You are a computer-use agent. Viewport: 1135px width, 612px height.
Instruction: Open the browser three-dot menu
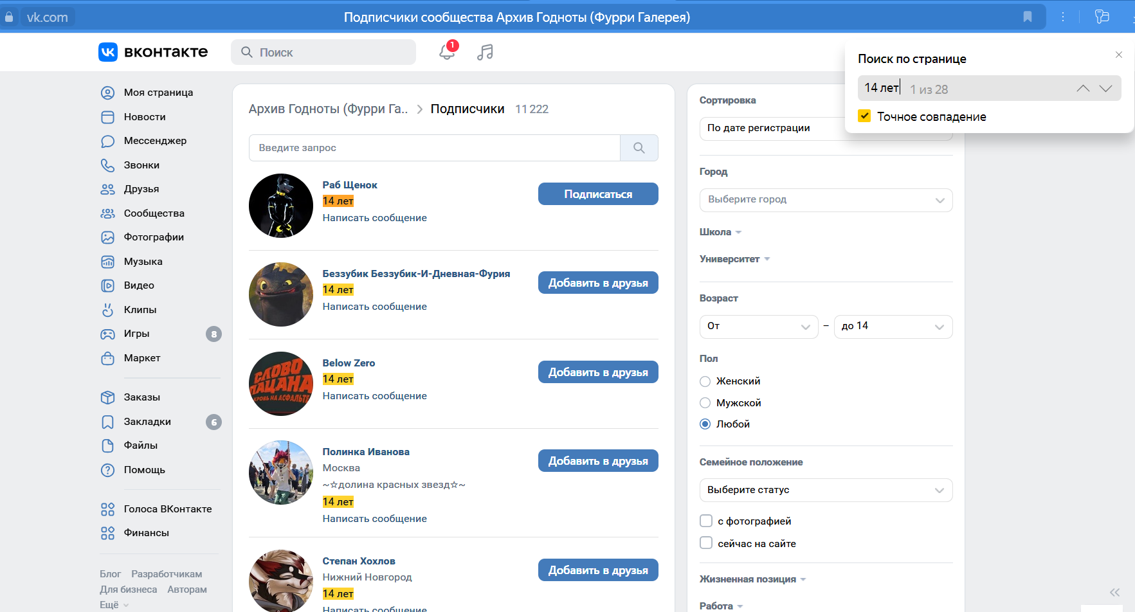click(x=1063, y=17)
